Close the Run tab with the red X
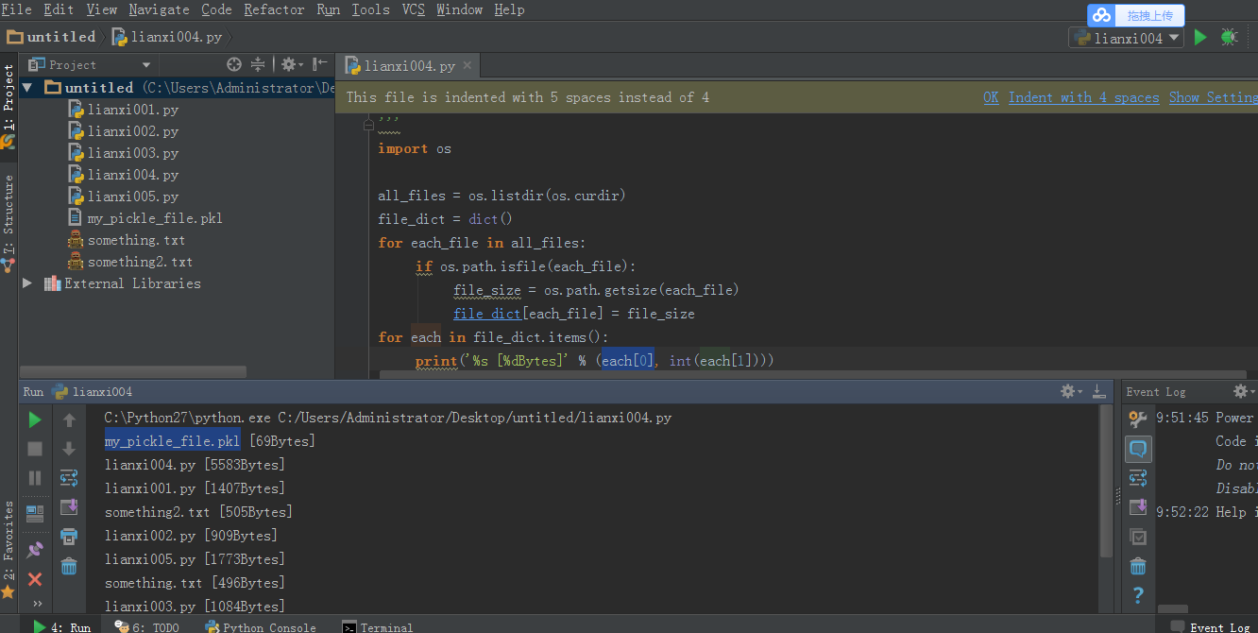Screen dimensions: 1258x633 tap(35, 579)
